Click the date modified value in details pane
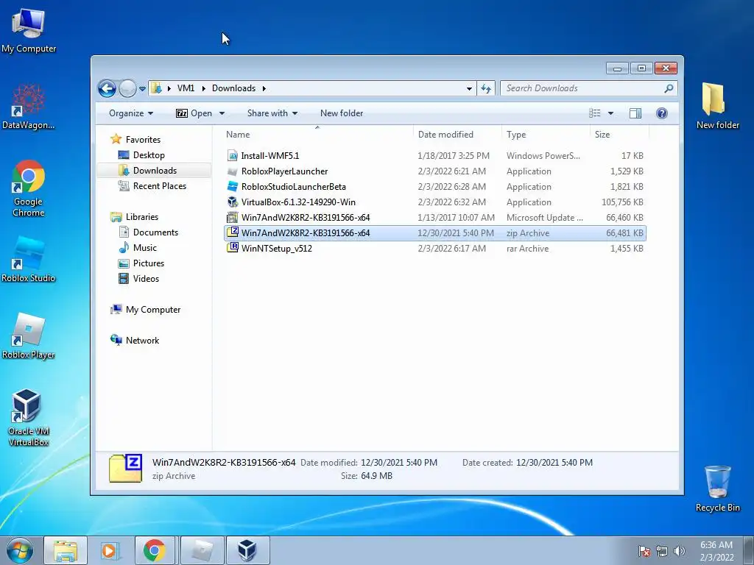The image size is (754, 565). pyautogui.click(x=398, y=463)
